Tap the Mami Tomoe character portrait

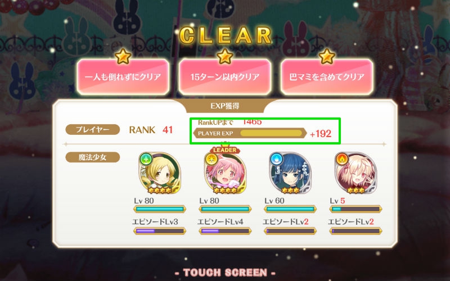pyautogui.click(x=160, y=174)
